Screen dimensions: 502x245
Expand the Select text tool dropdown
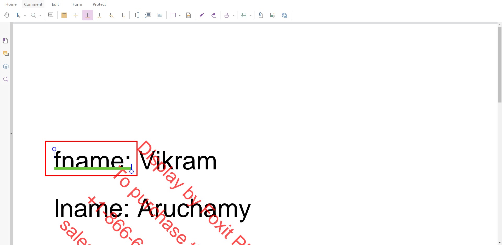click(25, 15)
